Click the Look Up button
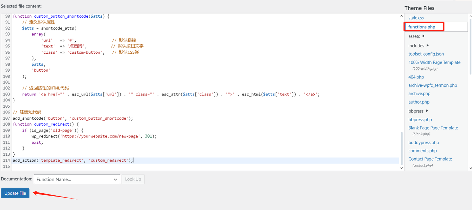472x210 pixels. click(133, 179)
